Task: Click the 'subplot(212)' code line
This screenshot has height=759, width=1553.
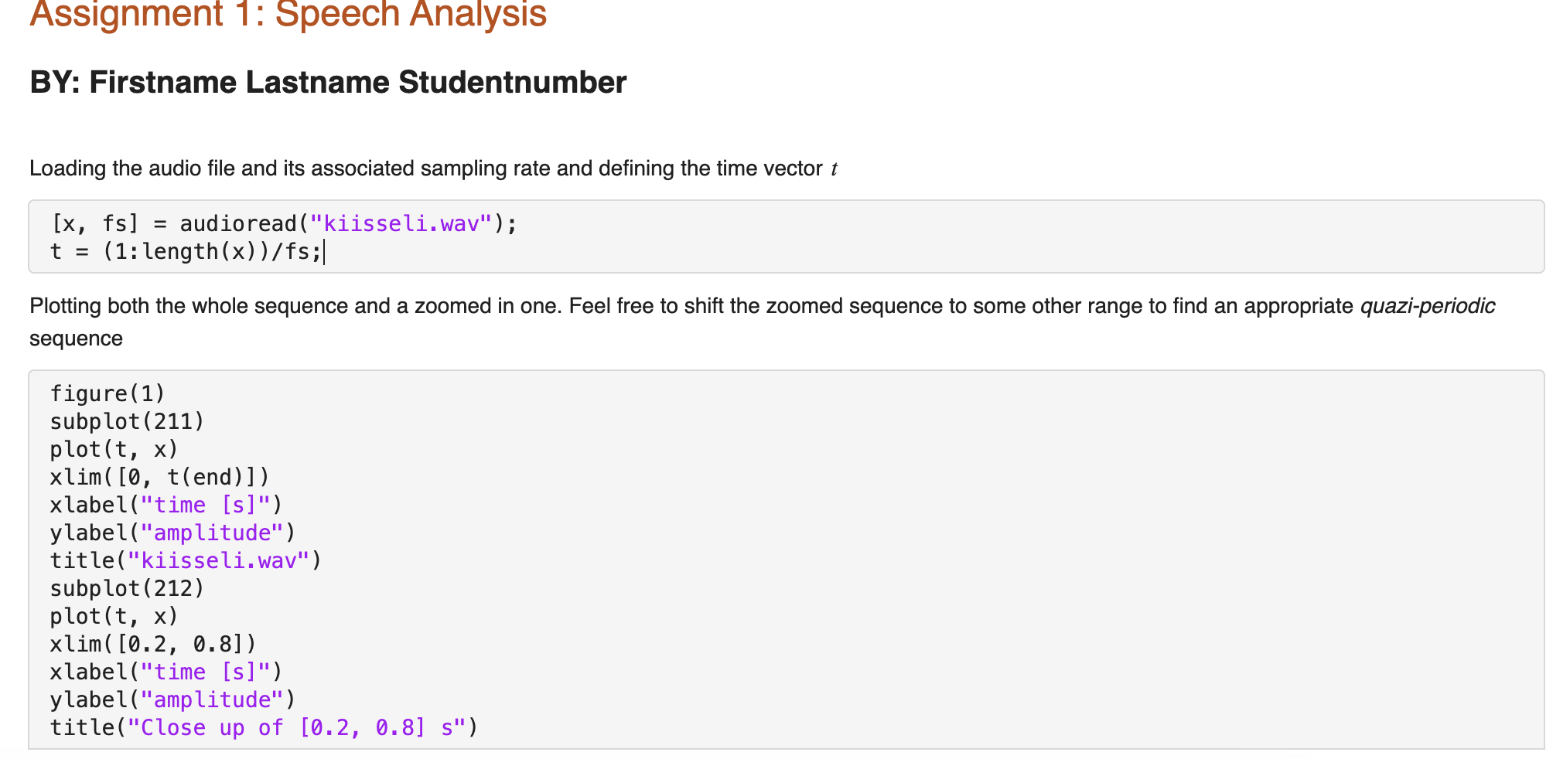Action: point(127,589)
